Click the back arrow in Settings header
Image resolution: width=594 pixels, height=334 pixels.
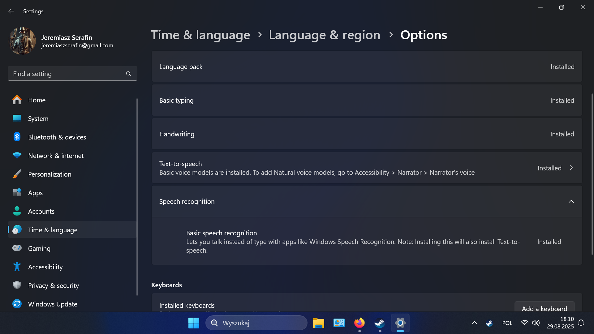pos(11,11)
